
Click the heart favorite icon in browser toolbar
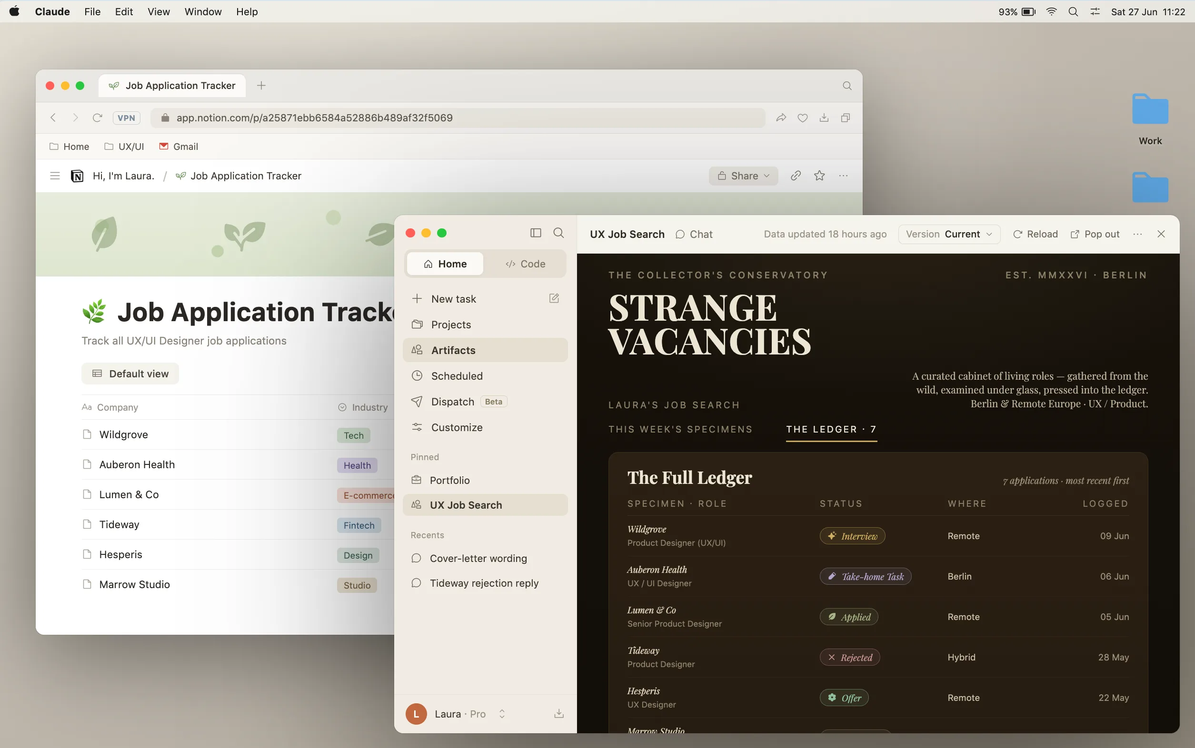pyautogui.click(x=802, y=118)
